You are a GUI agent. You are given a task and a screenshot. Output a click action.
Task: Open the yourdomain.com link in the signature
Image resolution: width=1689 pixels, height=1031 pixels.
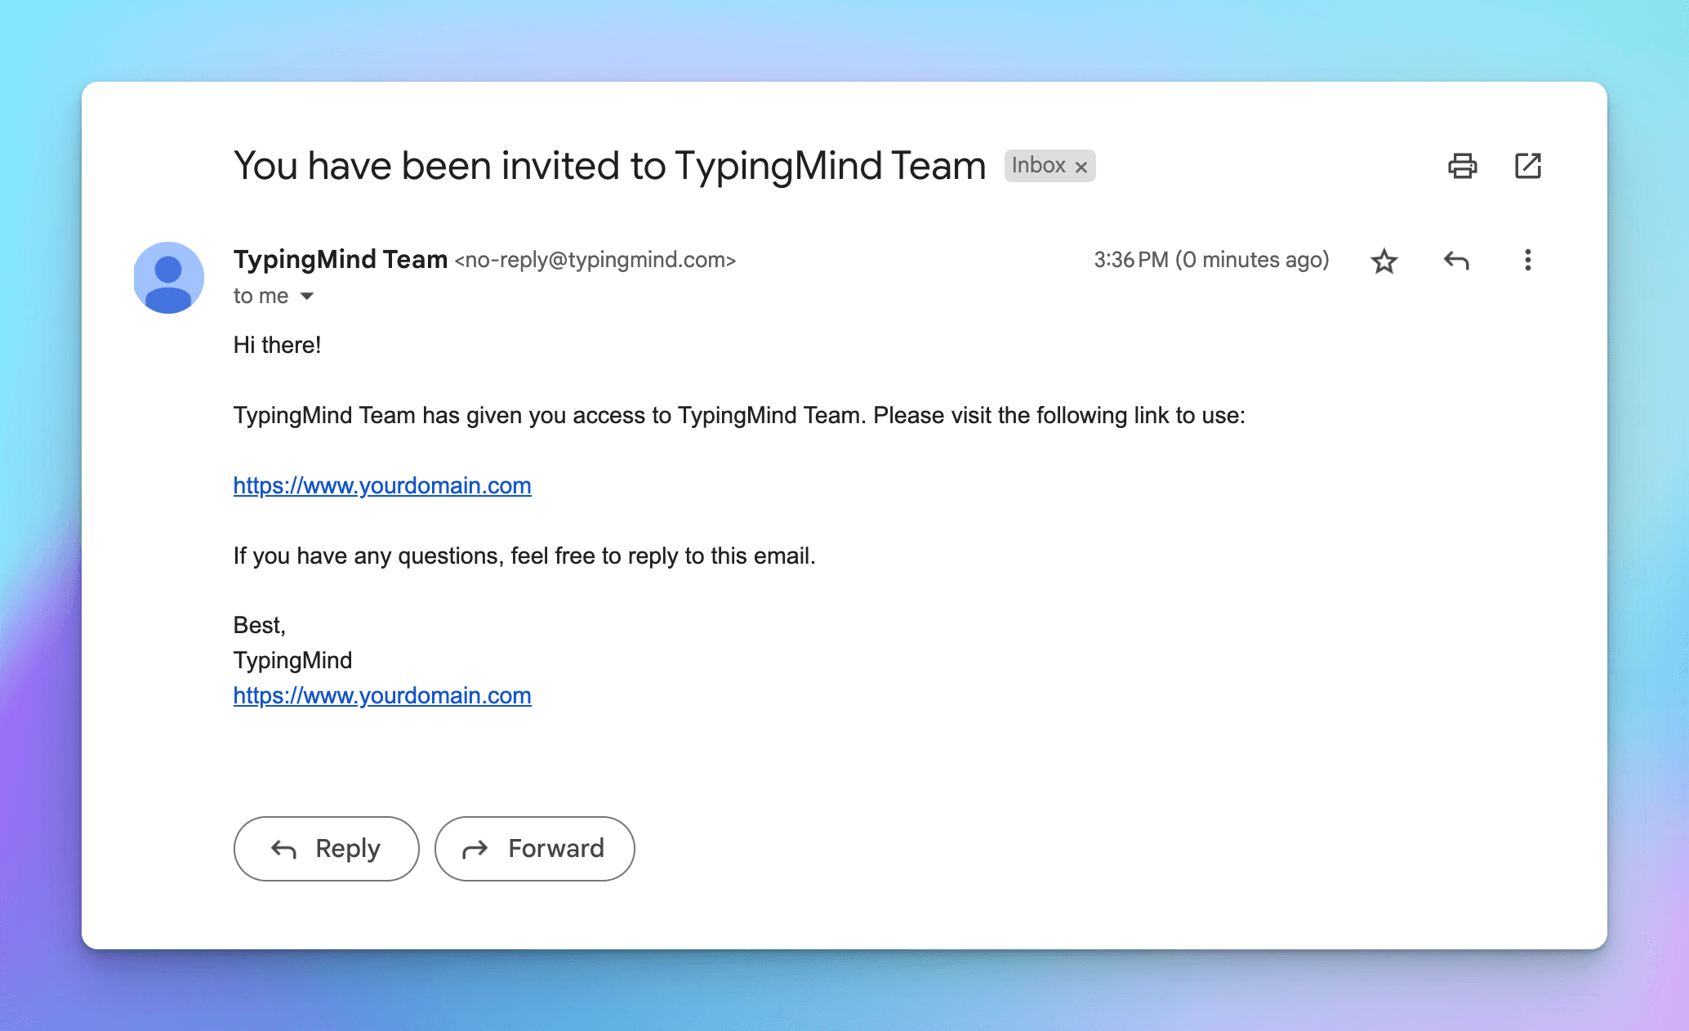pyautogui.click(x=382, y=695)
